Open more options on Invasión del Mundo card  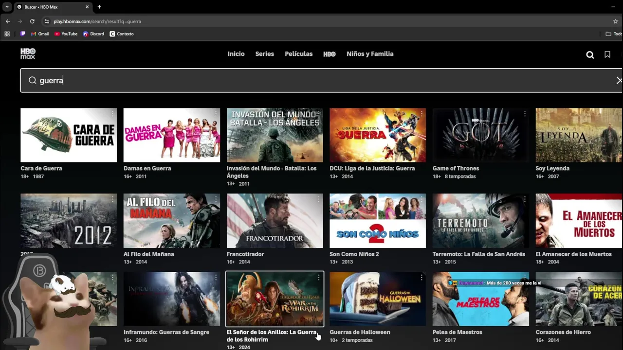click(319, 114)
